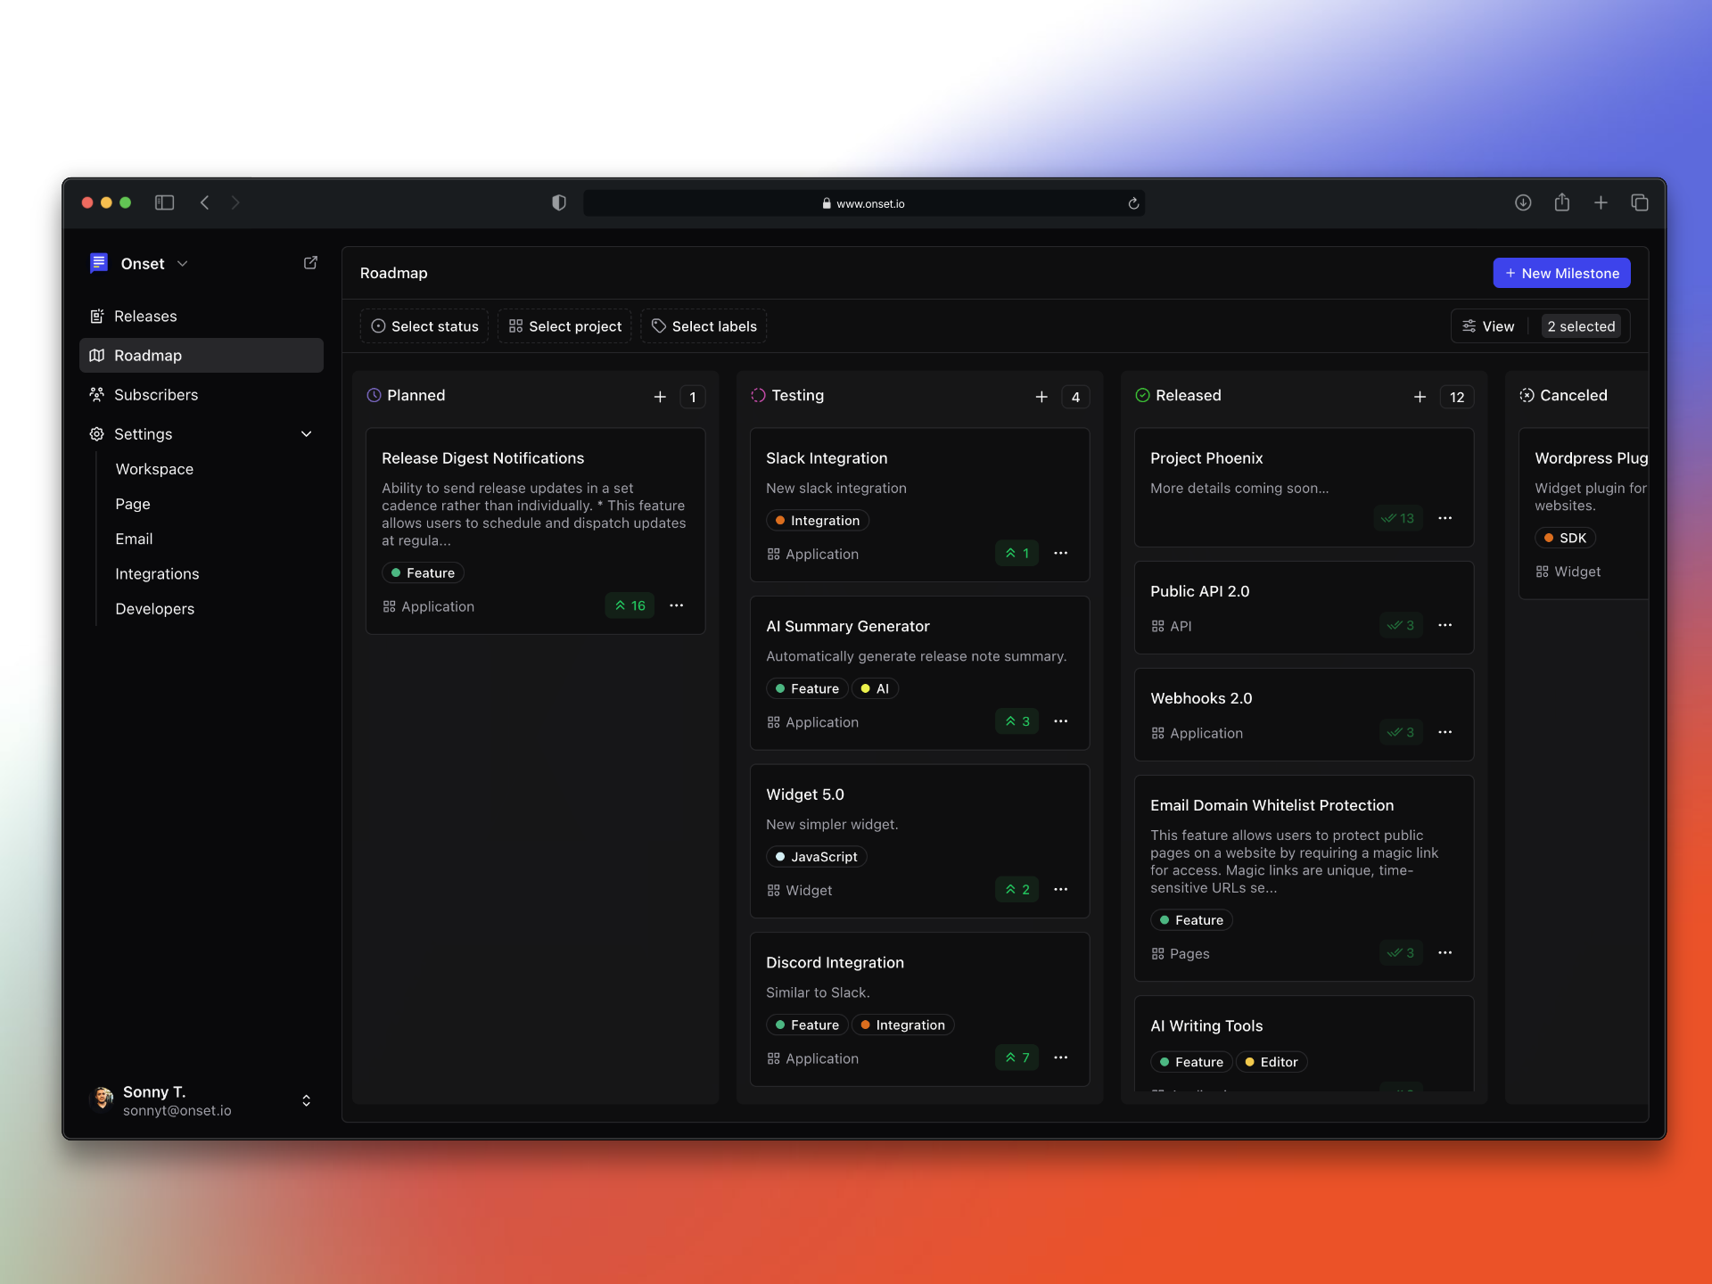Open the Onset workspace switcher chevron
This screenshot has width=1712, height=1284.
(x=183, y=264)
